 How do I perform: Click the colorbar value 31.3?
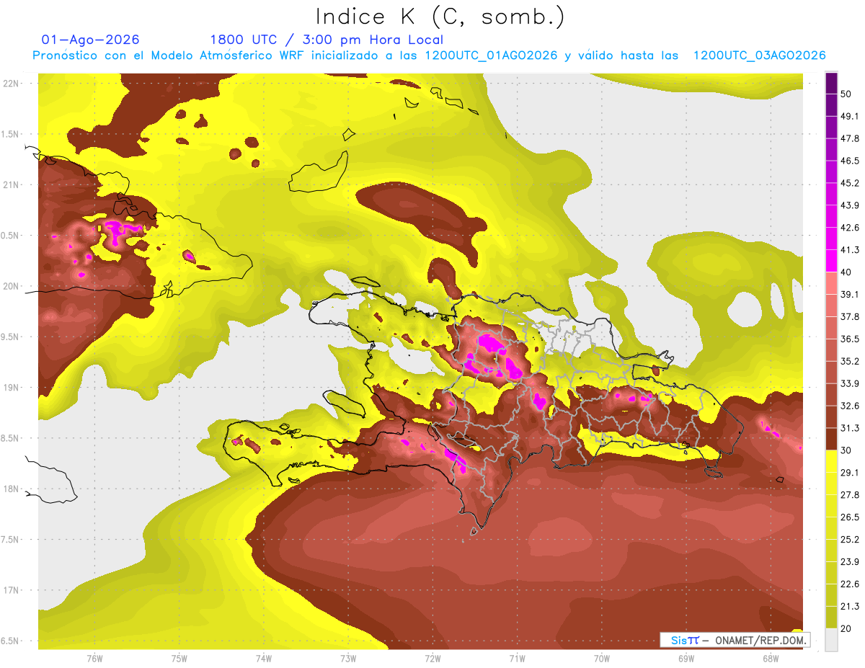850,428
